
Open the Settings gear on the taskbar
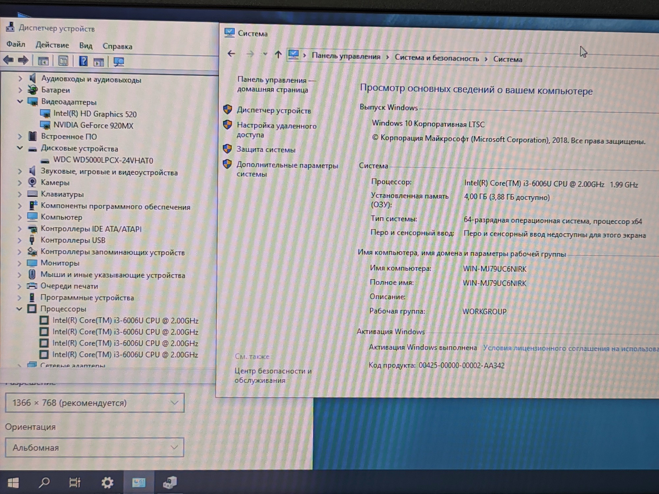pyautogui.click(x=107, y=483)
